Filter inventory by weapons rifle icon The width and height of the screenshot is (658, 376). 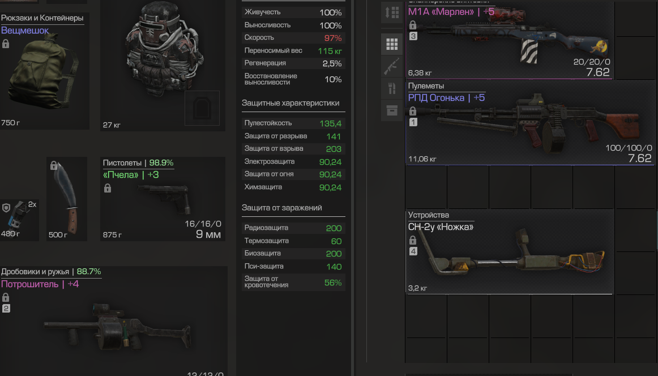[x=391, y=66]
